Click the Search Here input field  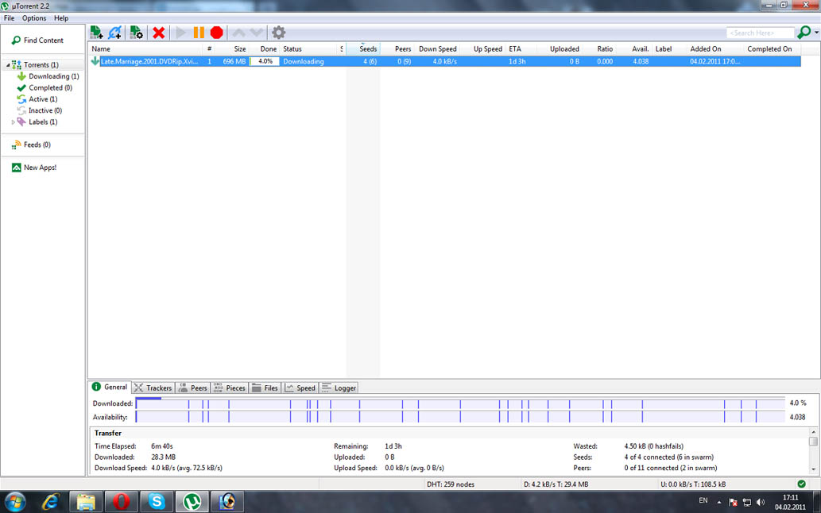[x=760, y=33]
